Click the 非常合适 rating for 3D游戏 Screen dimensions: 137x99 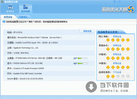coord(117,63)
